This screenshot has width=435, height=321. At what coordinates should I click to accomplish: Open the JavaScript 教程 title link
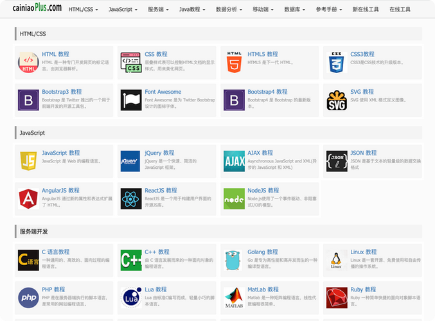point(61,153)
